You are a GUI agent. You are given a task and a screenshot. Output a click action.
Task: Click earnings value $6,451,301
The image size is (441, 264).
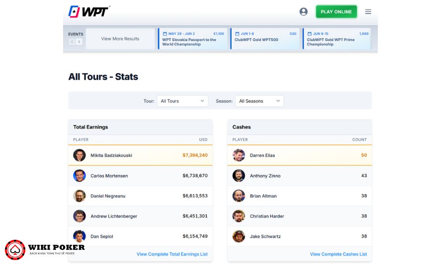click(x=195, y=216)
